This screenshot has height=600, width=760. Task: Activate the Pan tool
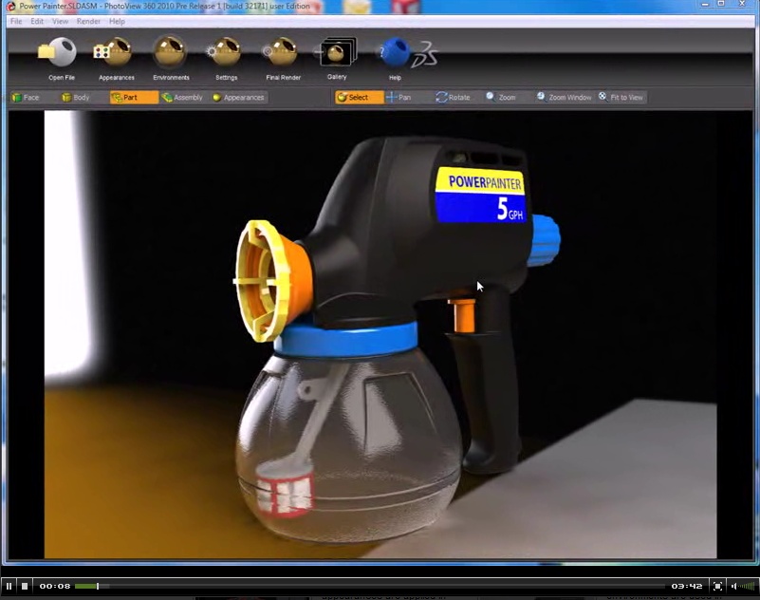click(399, 98)
